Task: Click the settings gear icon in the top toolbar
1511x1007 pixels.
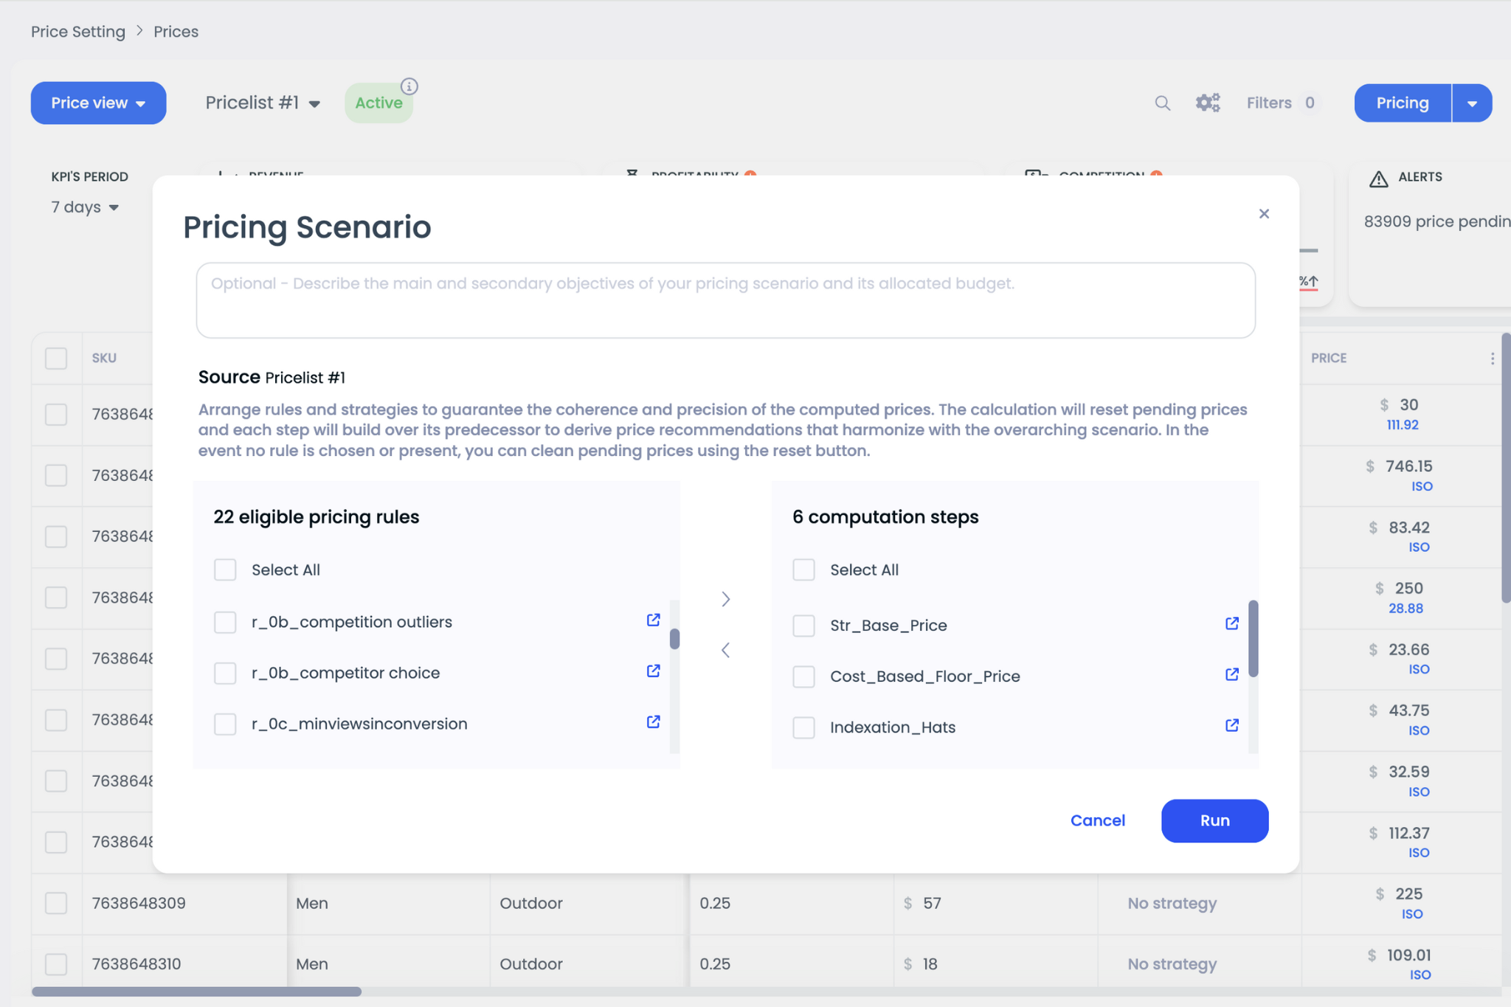Action: click(x=1208, y=103)
